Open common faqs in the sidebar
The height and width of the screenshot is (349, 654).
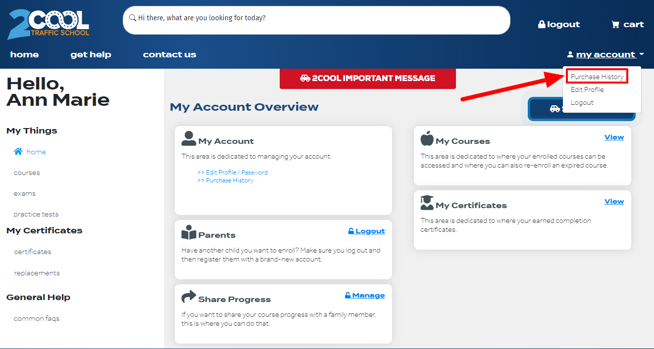tap(37, 318)
